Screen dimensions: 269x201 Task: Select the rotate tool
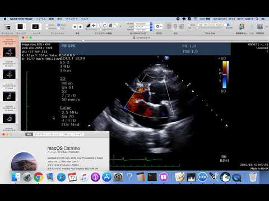tap(105, 26)
